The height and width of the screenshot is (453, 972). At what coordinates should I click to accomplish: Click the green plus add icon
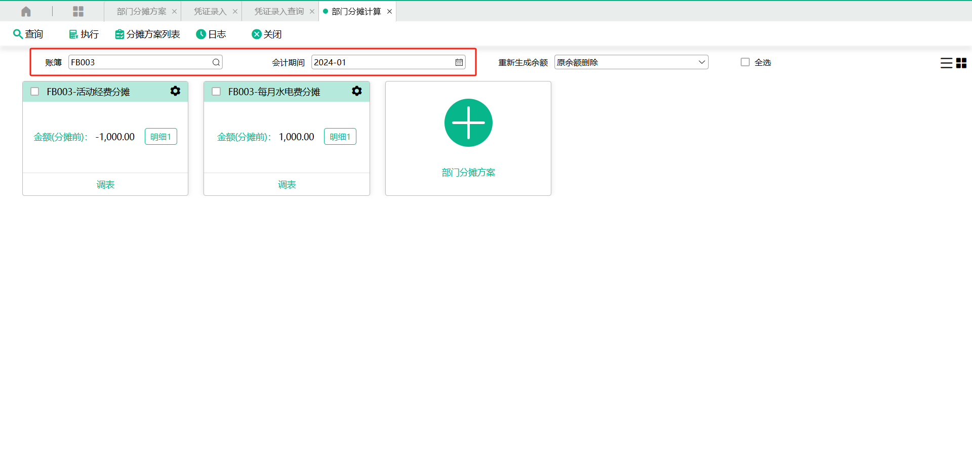tap(468, 122)
